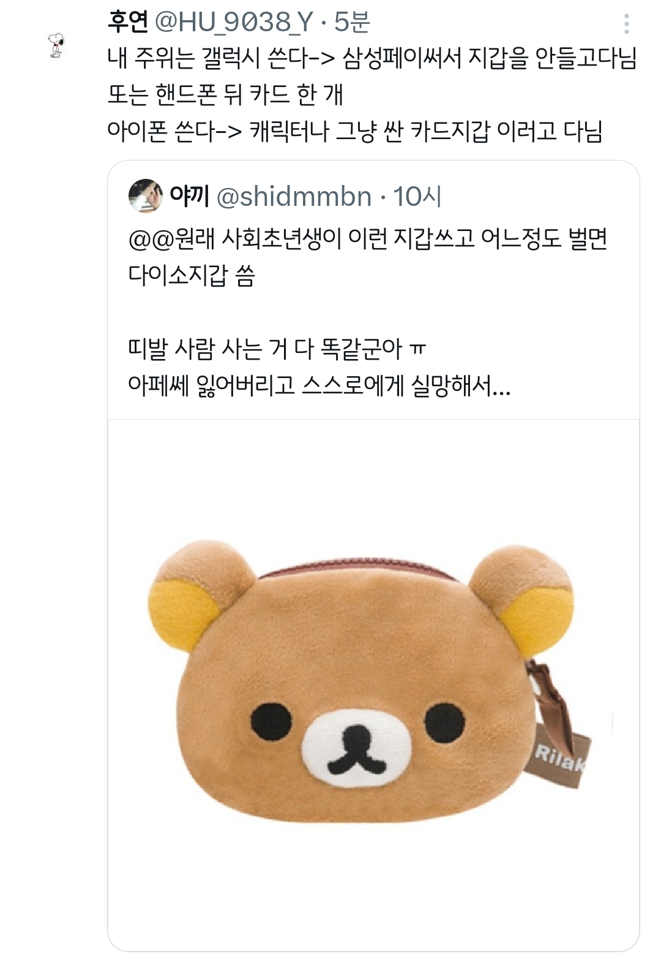Open the display name 후연 profile
This screenshot has height=965, width=661.
(x=128, y=22)
